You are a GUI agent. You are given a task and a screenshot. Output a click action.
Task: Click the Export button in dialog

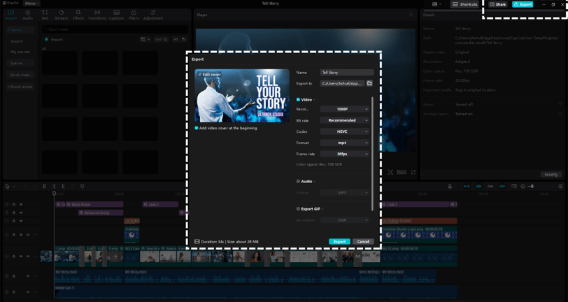(x=339, y=241)
